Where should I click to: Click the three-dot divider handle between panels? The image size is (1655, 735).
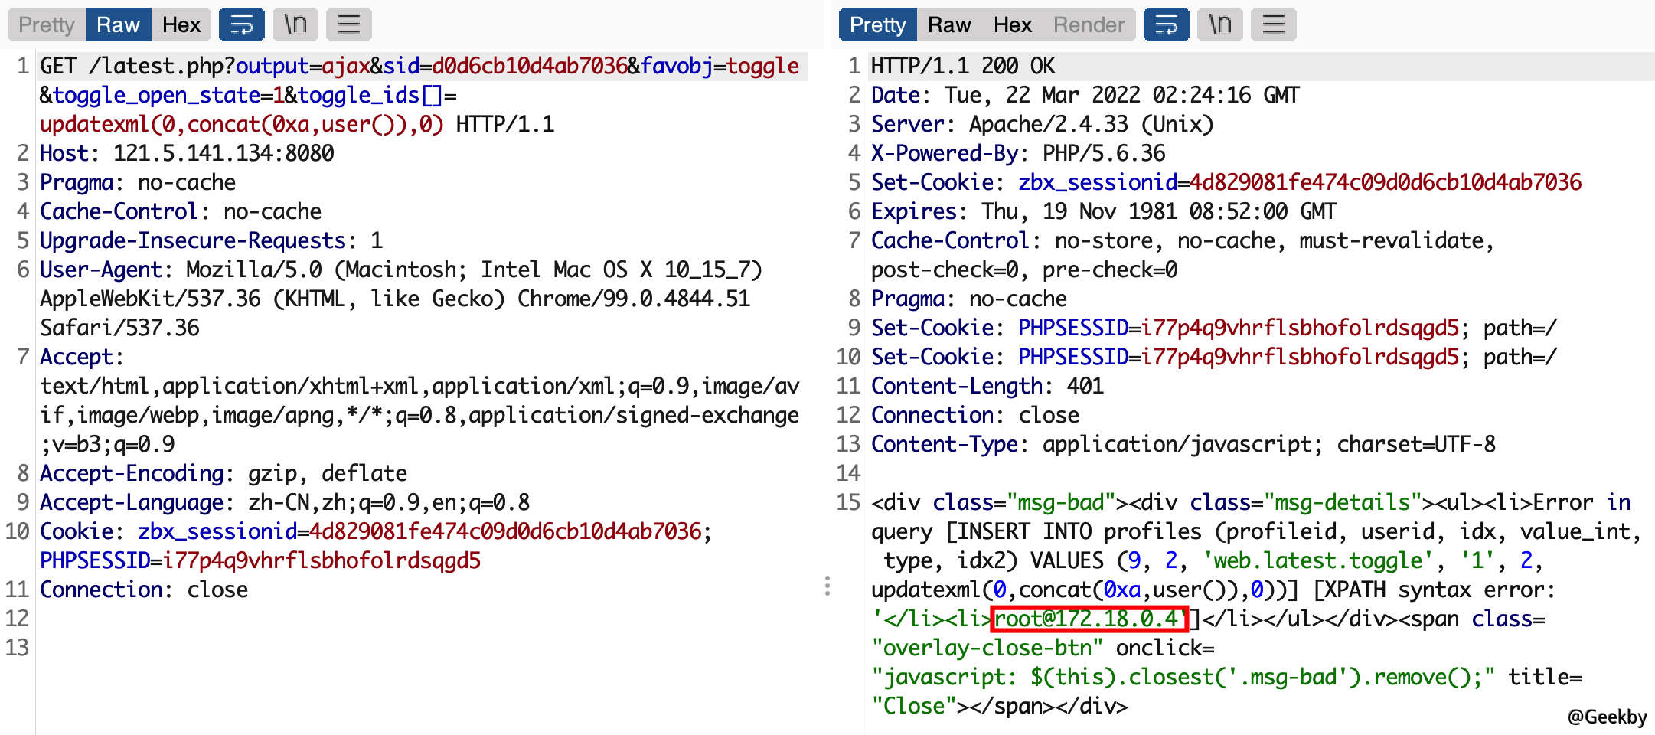click(x=827, y=586)
